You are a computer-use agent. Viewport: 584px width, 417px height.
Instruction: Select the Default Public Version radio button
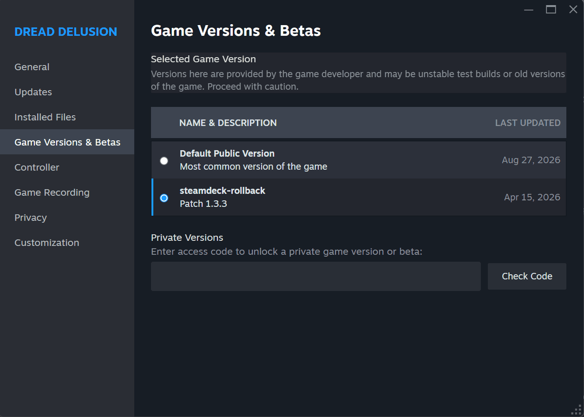click(164, 161)
